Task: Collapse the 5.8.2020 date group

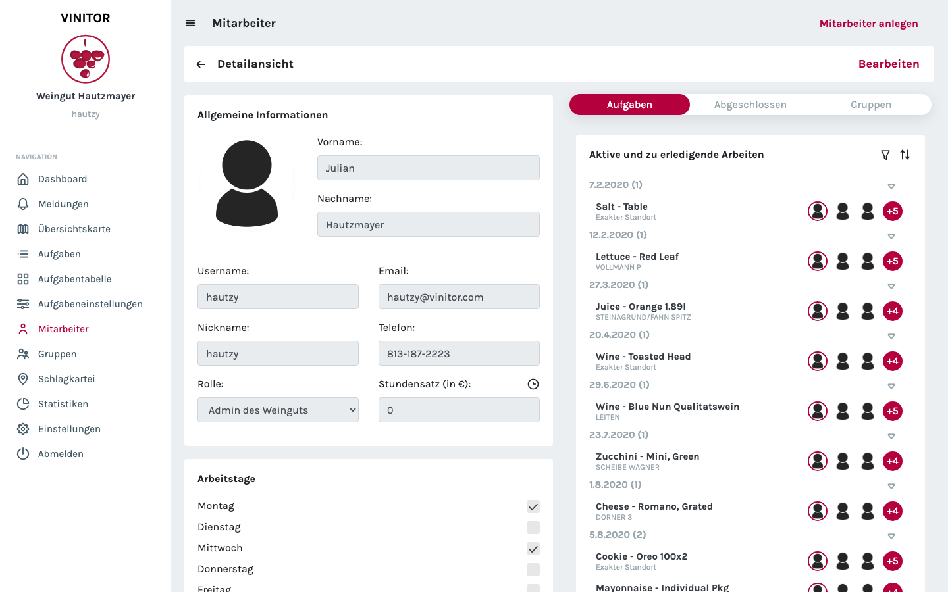Action: tap(891, 536)
